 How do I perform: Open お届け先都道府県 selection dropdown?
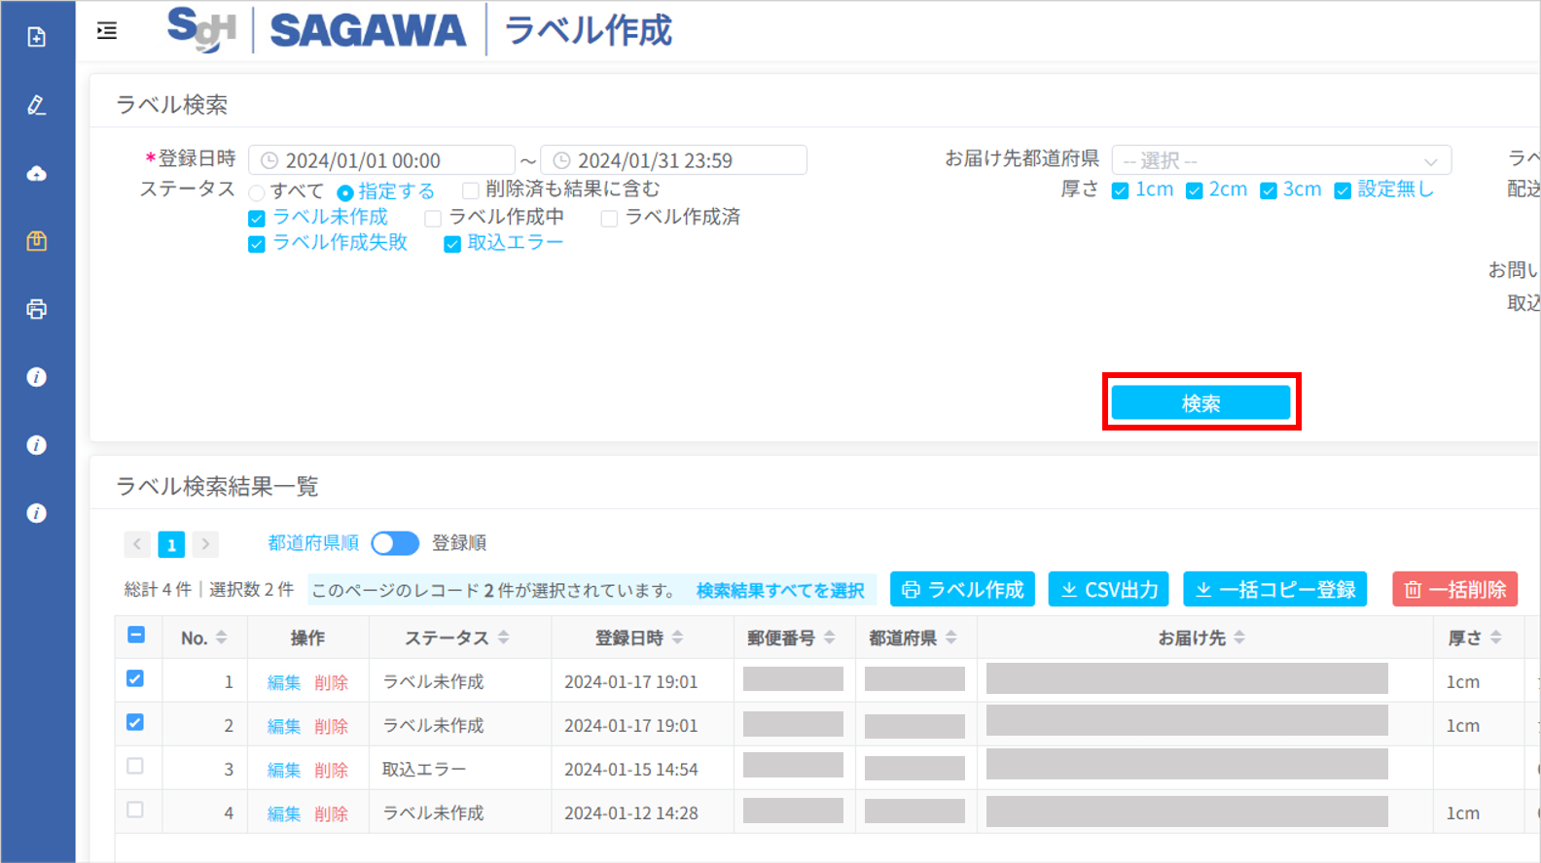(1281, 160)
